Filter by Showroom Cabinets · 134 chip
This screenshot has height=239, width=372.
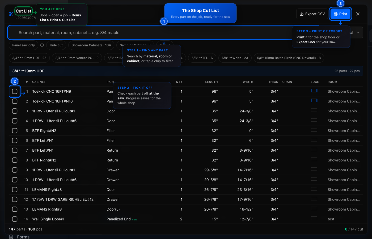pyautogui.click(x=91, y=45)
